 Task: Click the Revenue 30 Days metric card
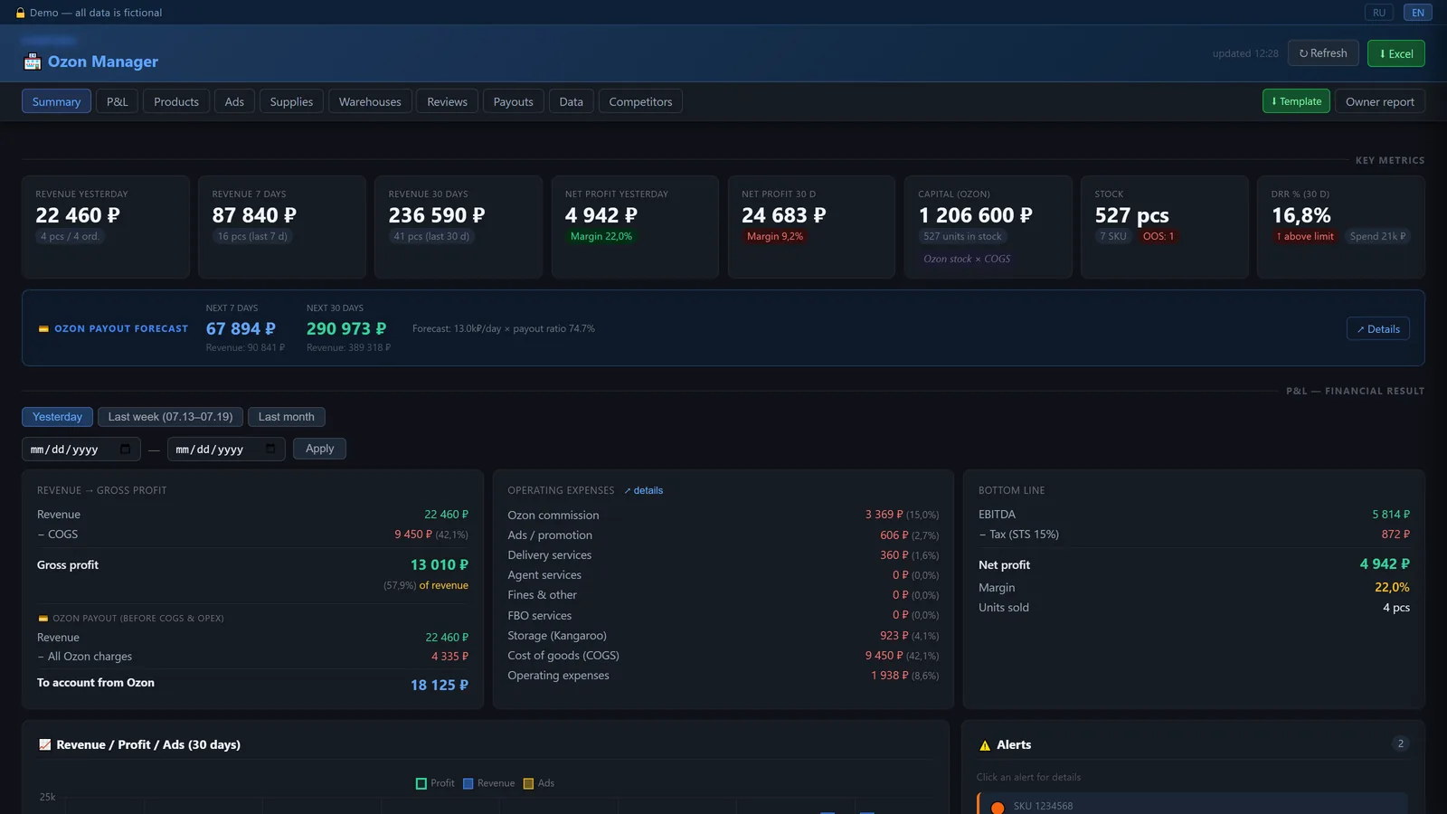(459, 226)
